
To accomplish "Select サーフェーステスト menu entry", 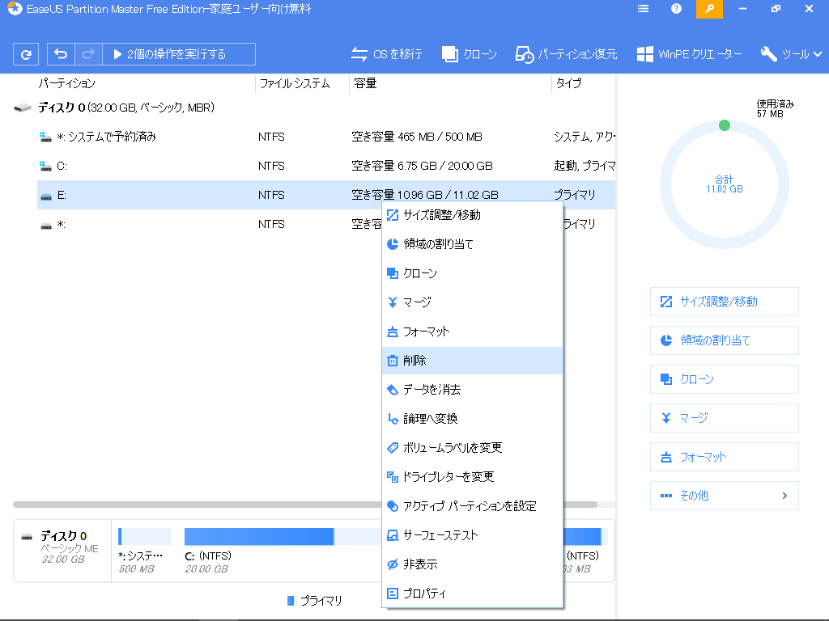I will pos(472,535).
